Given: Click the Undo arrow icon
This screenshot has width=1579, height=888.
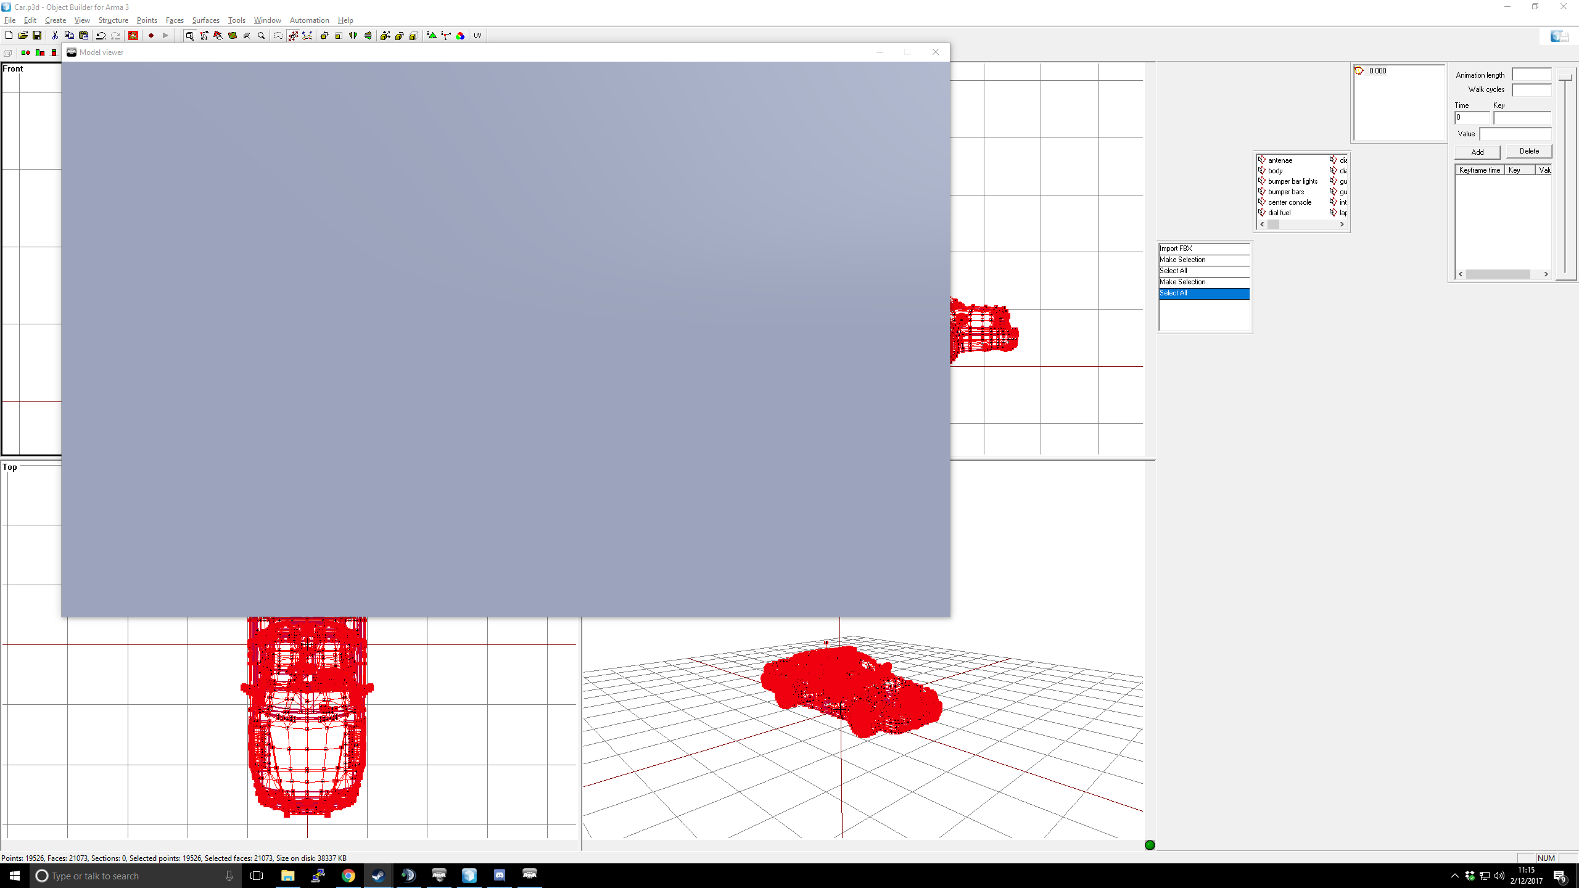Looking at the screenshot, I should (x=101, y=36).
